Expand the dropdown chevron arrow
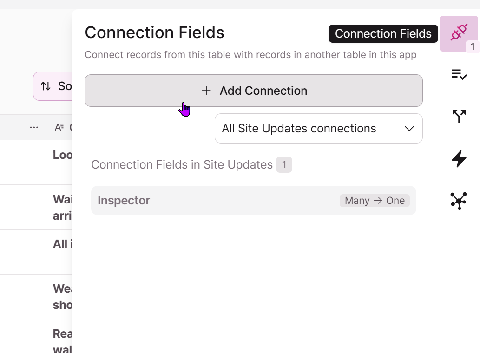 (409, 129)
